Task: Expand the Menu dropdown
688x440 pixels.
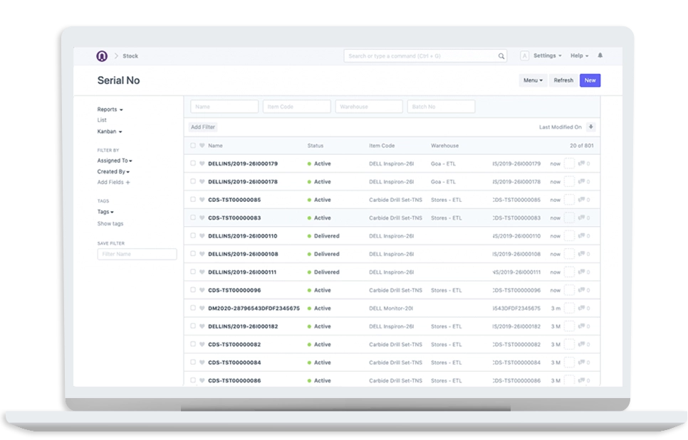Action: click(533, 80)
